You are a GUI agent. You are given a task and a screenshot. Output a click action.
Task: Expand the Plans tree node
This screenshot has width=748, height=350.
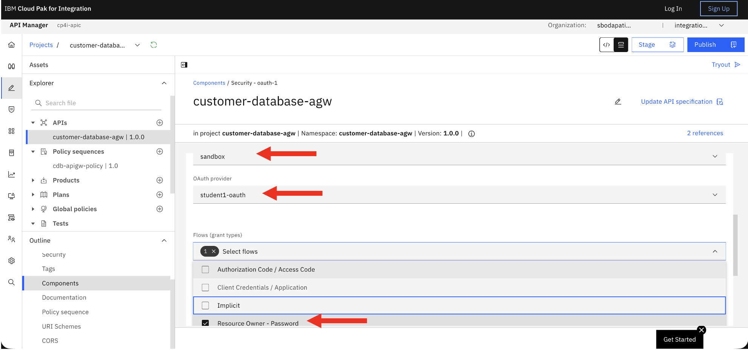[x=33, y=195]
